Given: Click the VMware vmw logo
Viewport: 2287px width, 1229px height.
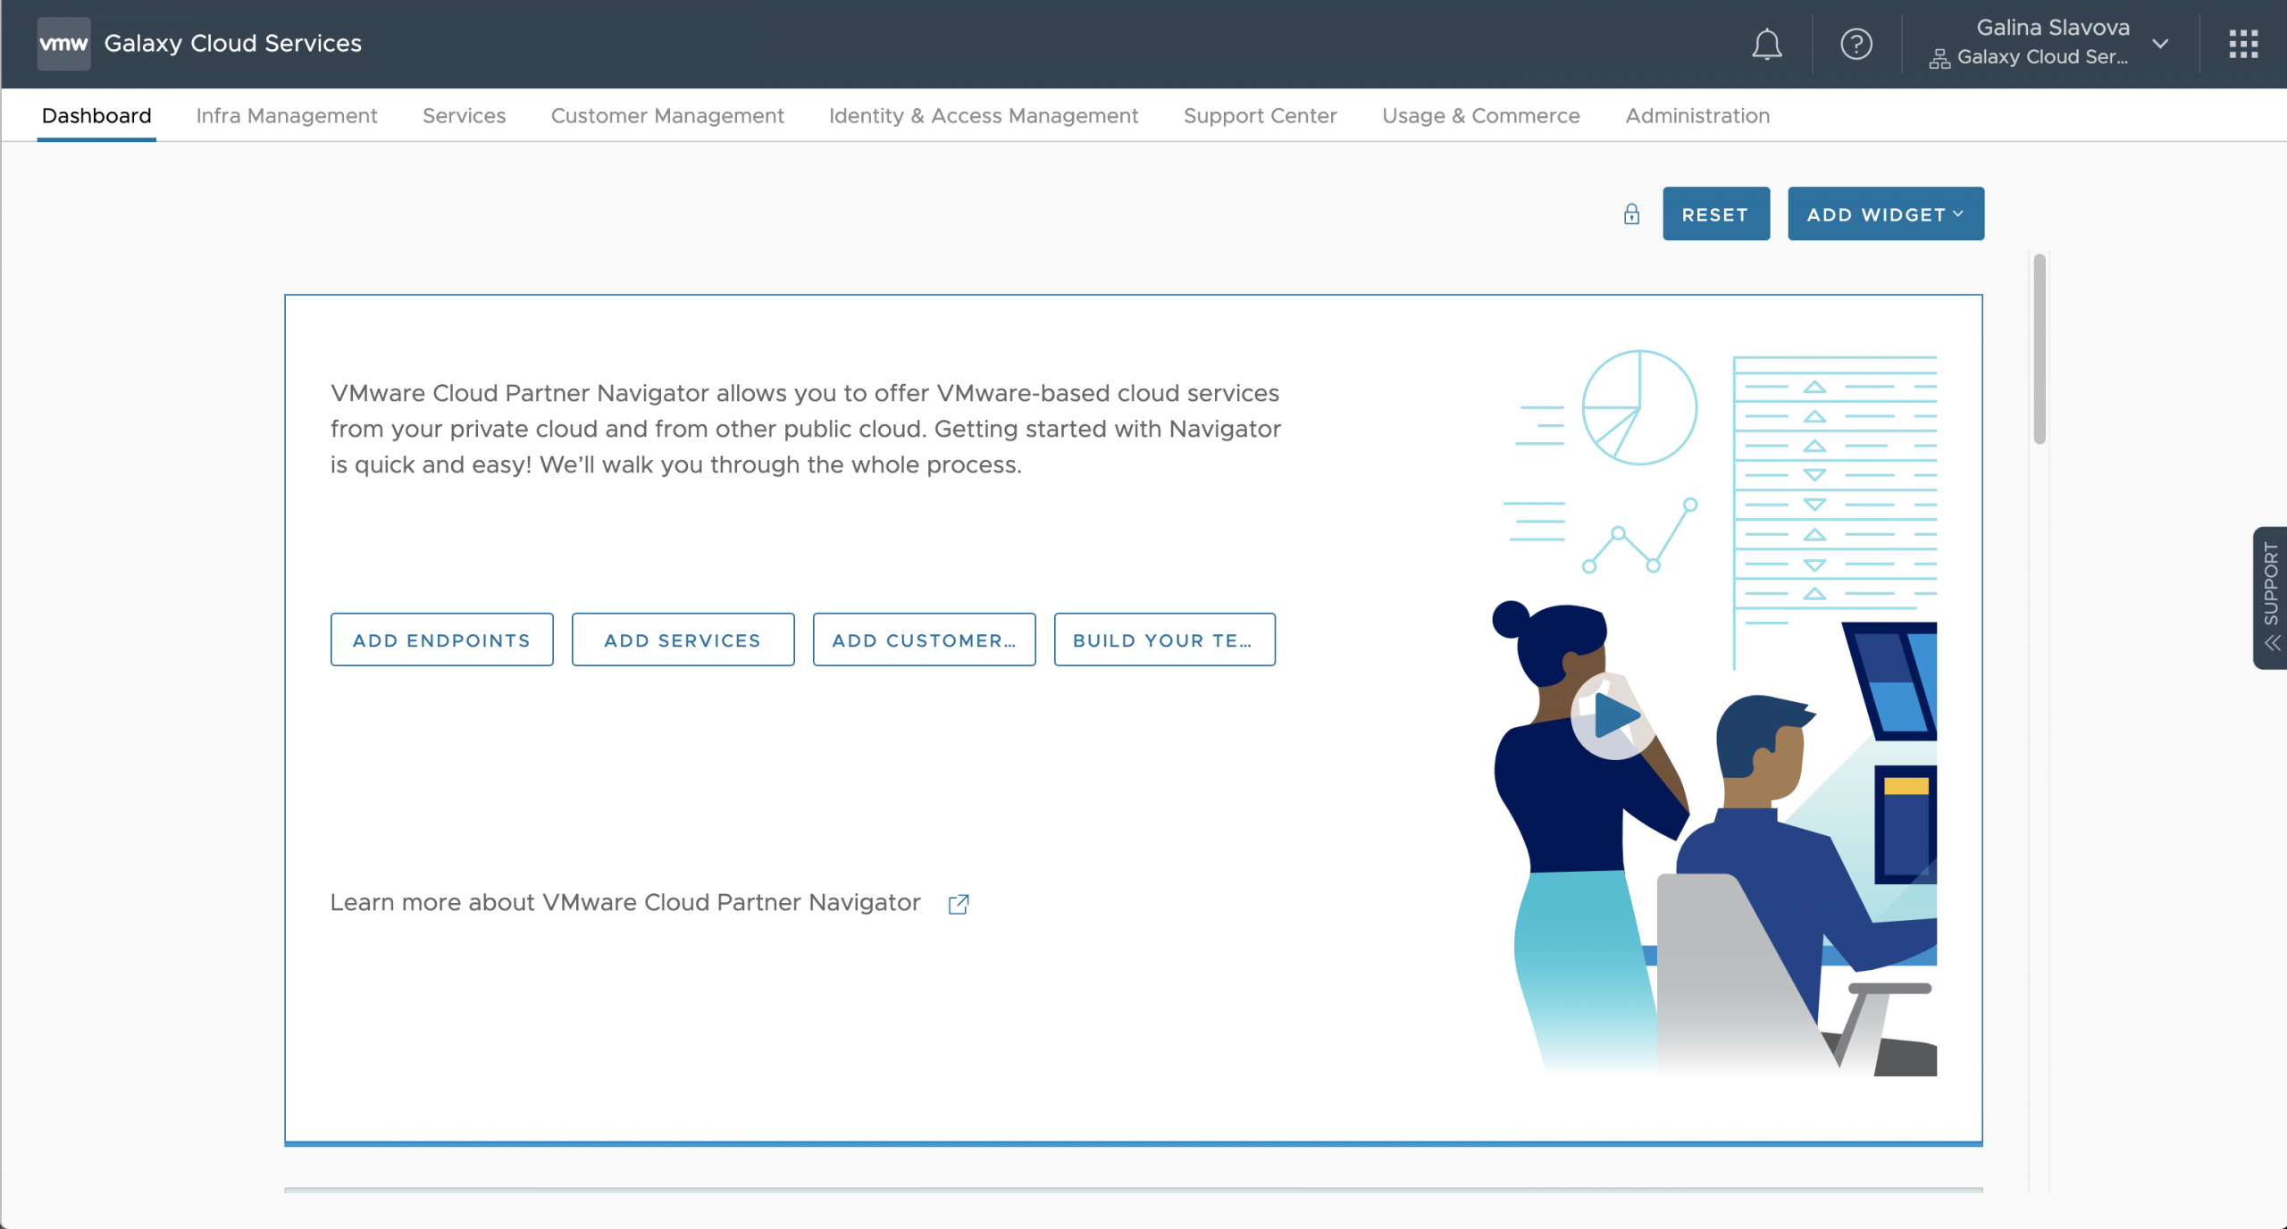Looking at the screenshot, I should [63, 44].
